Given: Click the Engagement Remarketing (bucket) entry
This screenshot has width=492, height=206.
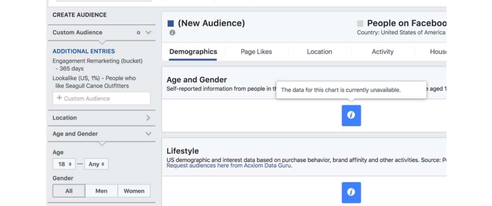Looking at the screenshot, I should 97,65.
